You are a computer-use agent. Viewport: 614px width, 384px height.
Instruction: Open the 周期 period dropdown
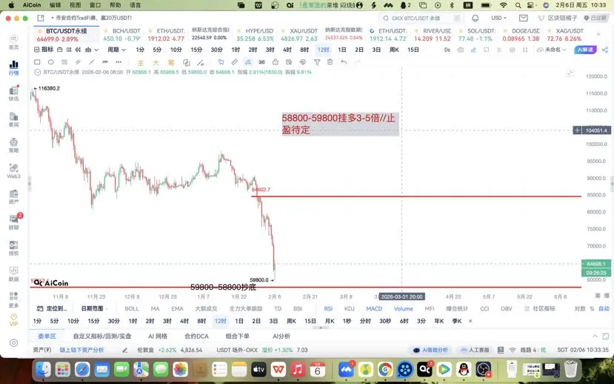(116, 50)
